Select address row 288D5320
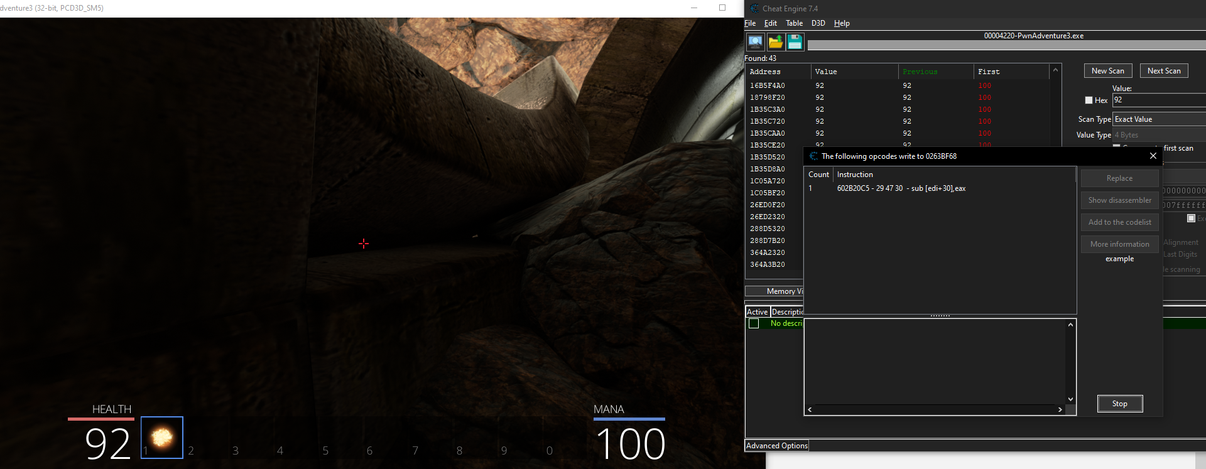 point(774,229)
